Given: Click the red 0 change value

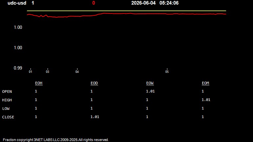Looking at the screenshot, I should point(94,3).
